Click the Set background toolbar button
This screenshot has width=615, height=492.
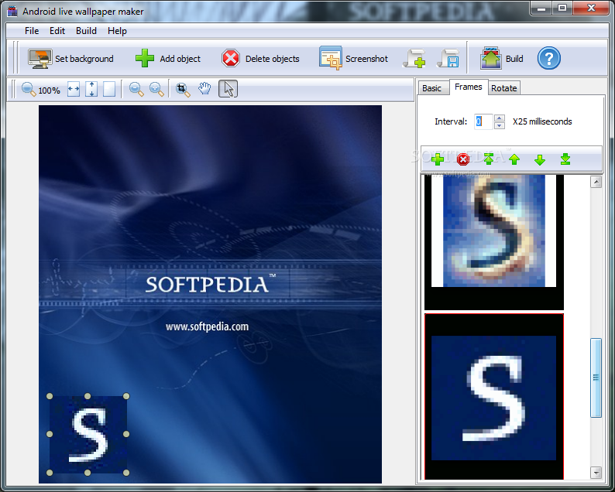71,59
